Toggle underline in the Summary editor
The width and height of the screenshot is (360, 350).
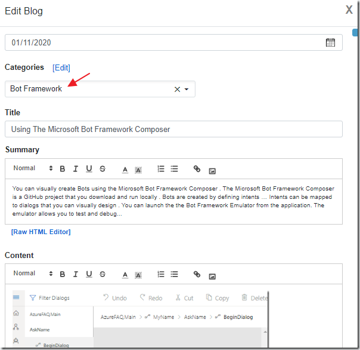pos(89,168)
